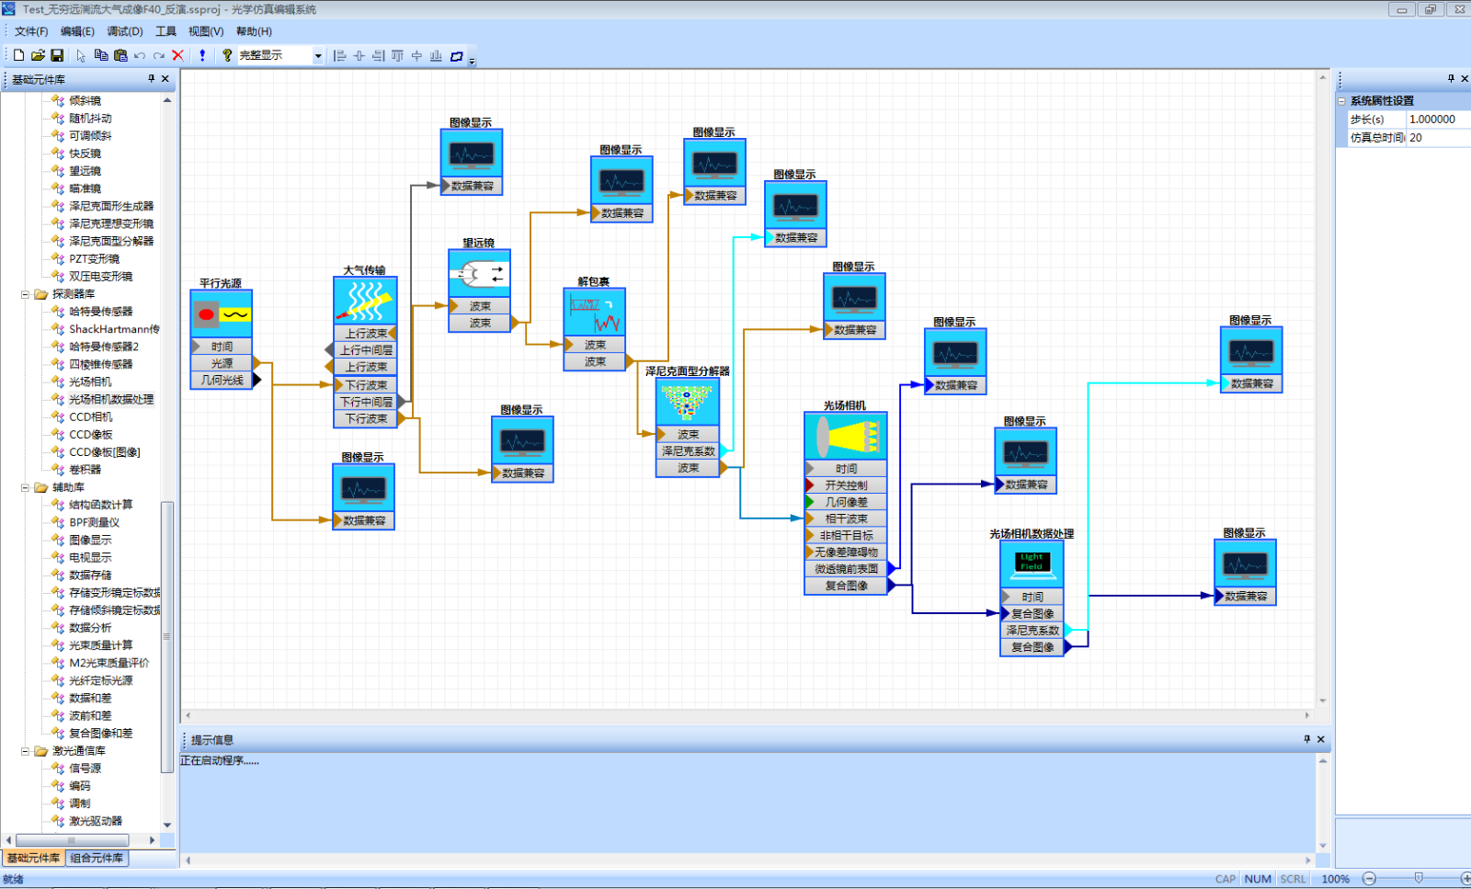Select the 解包裹 unwrap block icon
Viewport: 1471px width, 889px height.
(x=594, y=313)
